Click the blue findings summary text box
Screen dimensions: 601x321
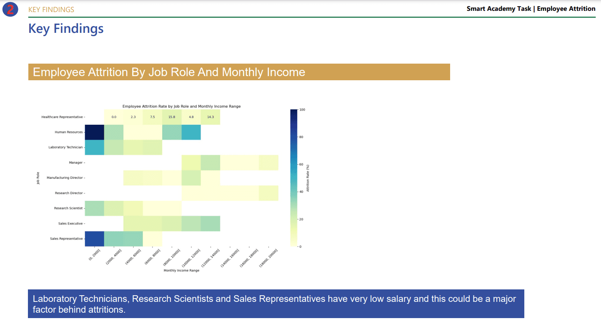(276, 304)
